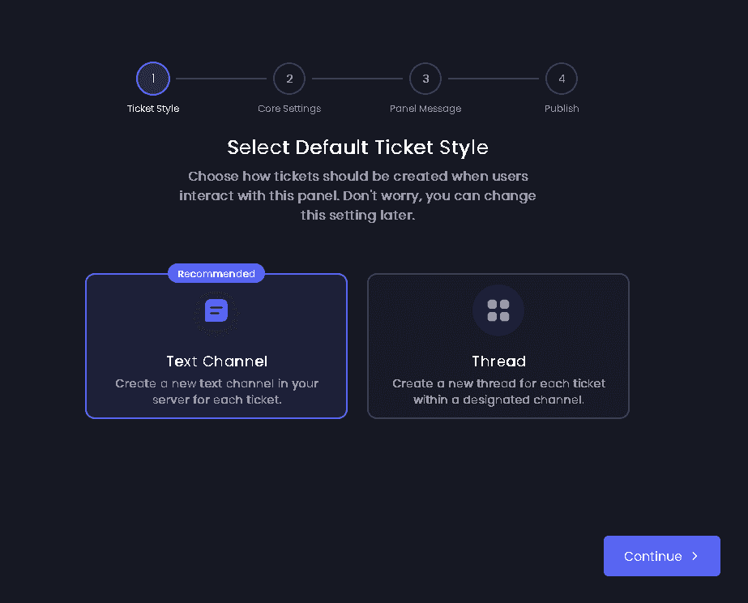Click the chevron arrow inside Continue button
Screen dimensions: 748x603
[695, 556]
